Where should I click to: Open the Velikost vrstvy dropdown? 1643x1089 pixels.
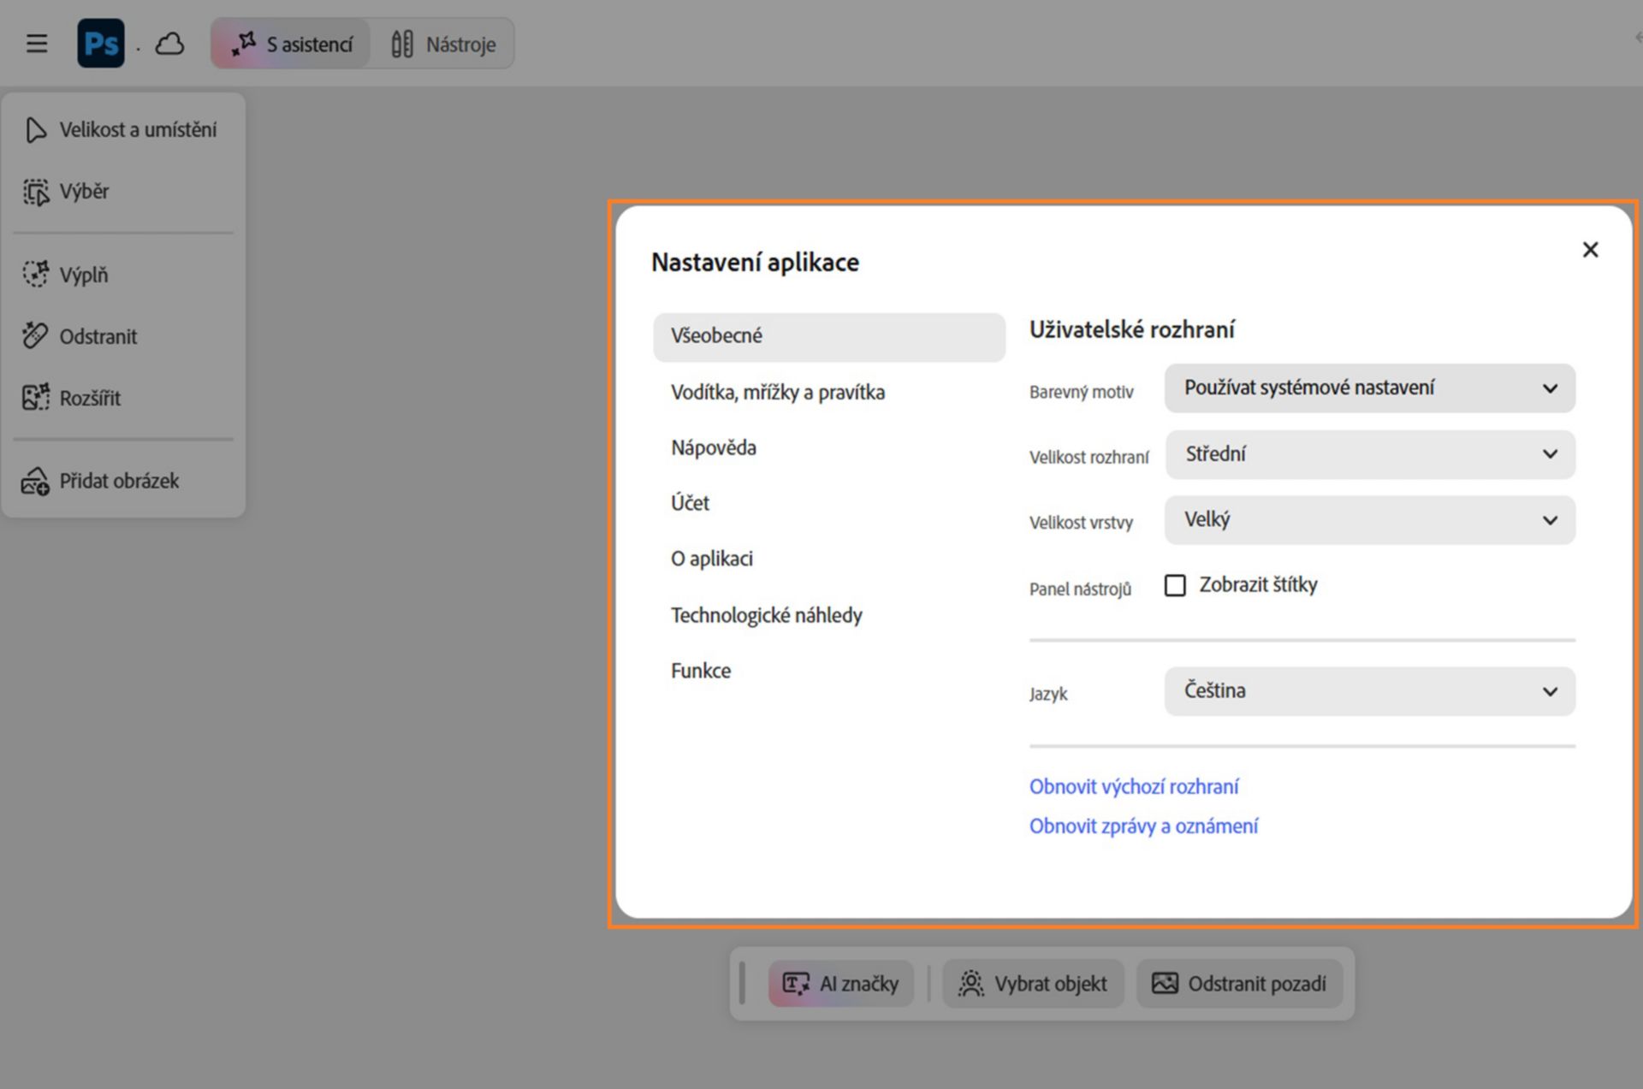click(x=1369, y=520)
